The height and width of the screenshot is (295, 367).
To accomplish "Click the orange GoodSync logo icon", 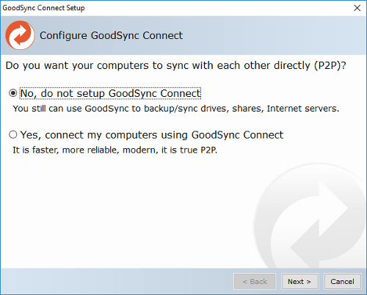I will point(20,35).
